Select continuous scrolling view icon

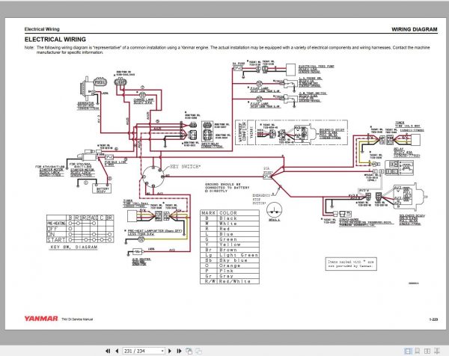(418, 351)
